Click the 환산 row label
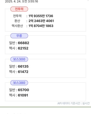Viewport: 91px width, 114px height. [x=17, y=21]
